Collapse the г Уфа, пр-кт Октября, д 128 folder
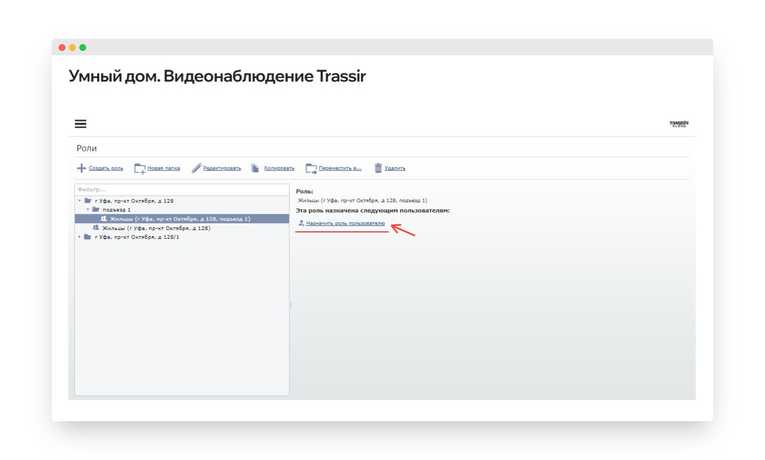The height and width of the screenshot is (460, 765). [80, 201]
